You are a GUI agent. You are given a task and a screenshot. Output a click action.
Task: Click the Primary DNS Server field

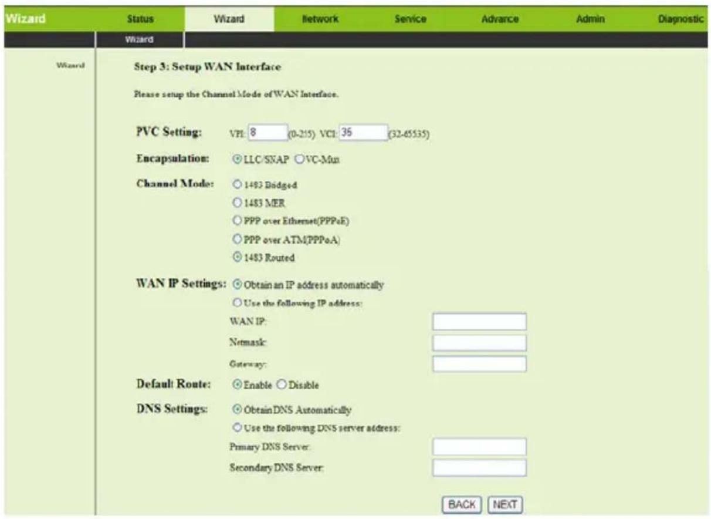click(x=479, y=447)
